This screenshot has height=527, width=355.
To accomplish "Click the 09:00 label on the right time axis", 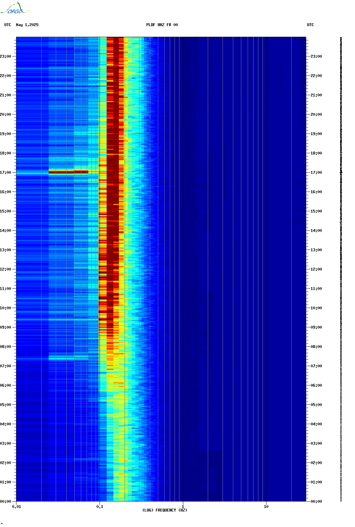I will pos(316,327).
